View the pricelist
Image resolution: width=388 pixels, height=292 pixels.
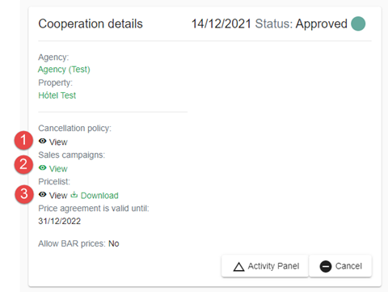[53, 195]
